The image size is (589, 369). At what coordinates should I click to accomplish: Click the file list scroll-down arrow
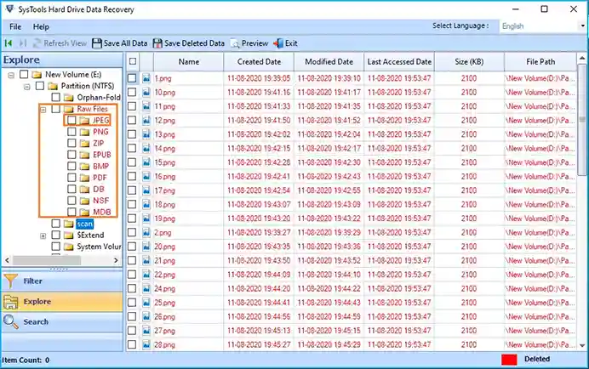click(582, 345)
